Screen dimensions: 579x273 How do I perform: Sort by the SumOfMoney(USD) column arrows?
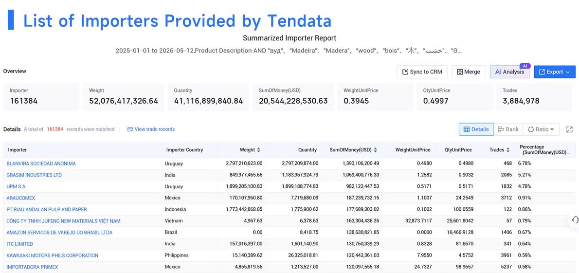pos(376,150)
